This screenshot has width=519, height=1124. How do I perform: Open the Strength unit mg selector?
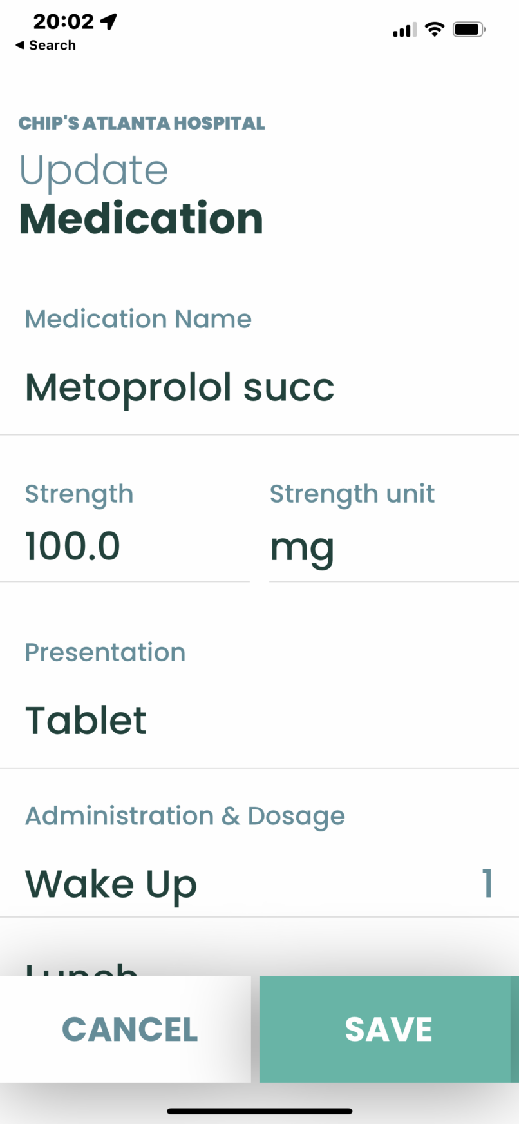pos(302,548)
